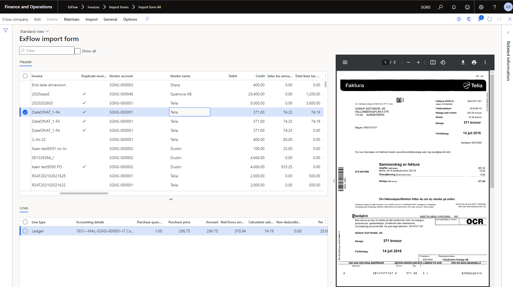
Task: Select the Ledger line row marker
Action: click(x=25, y=231)
